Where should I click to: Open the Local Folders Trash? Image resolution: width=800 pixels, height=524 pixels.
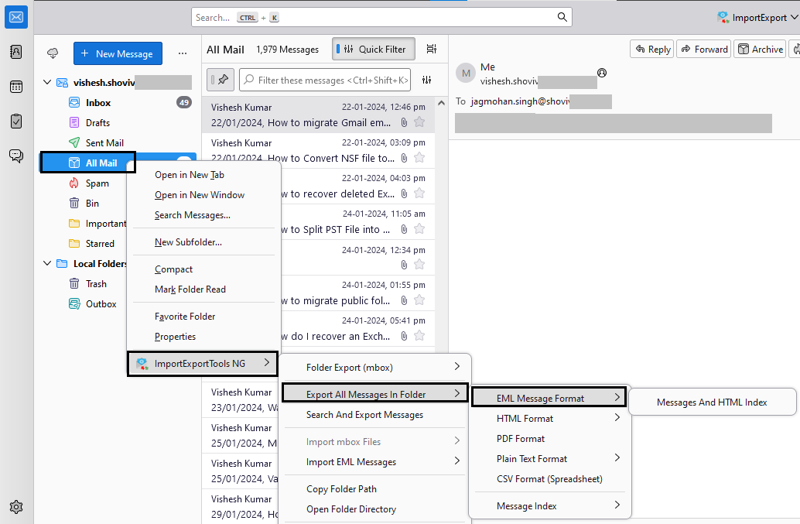96,284
